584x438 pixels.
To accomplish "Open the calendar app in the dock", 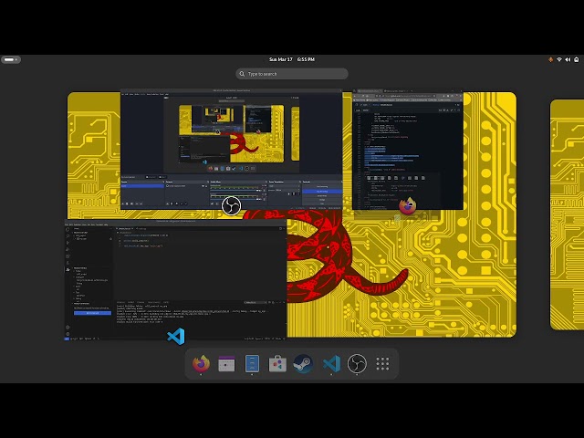I will pos(226,363).
